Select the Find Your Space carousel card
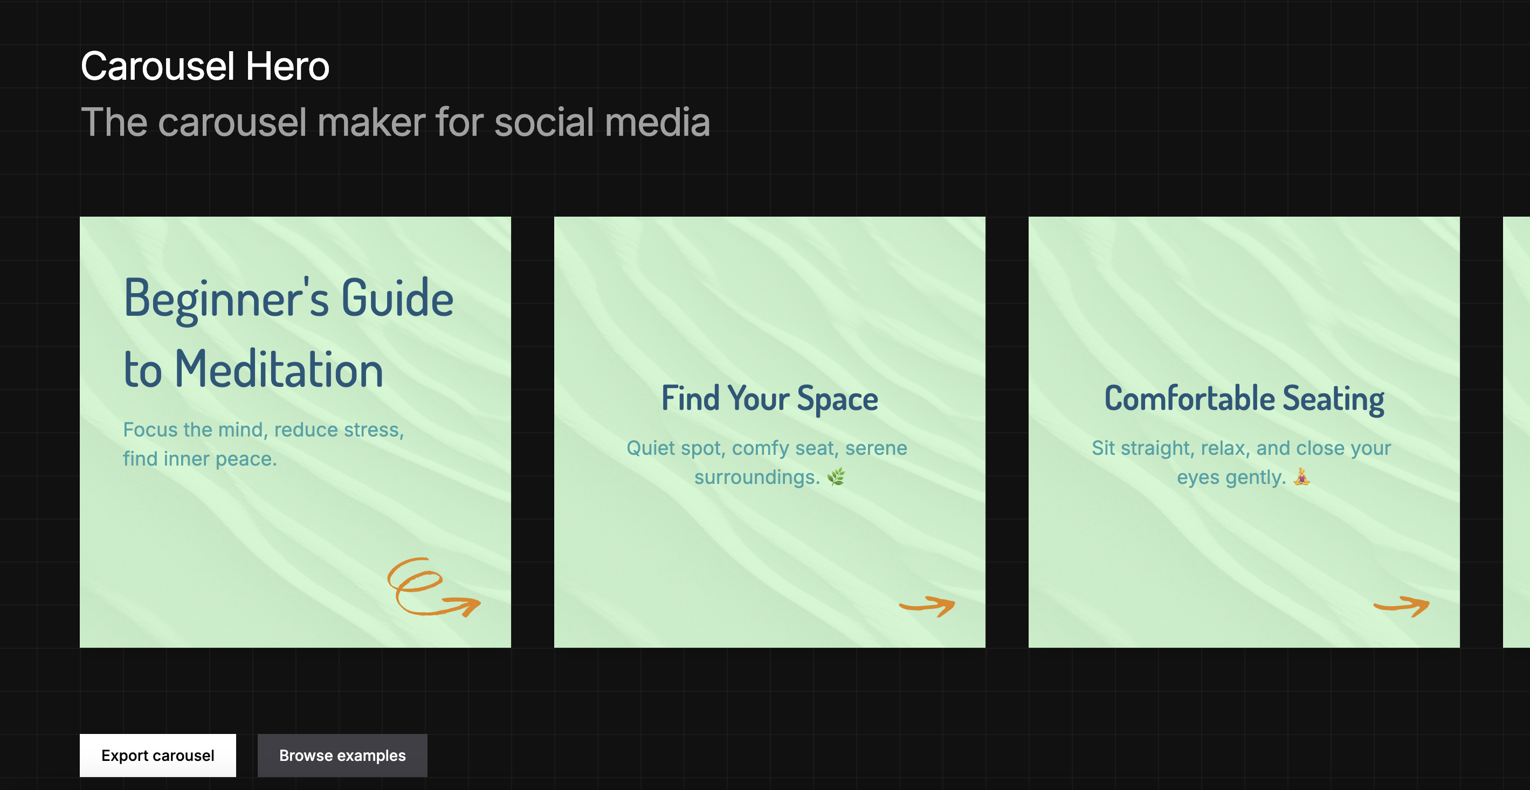Viewport: 1530px width, 790px height. [x=769, y=433]
